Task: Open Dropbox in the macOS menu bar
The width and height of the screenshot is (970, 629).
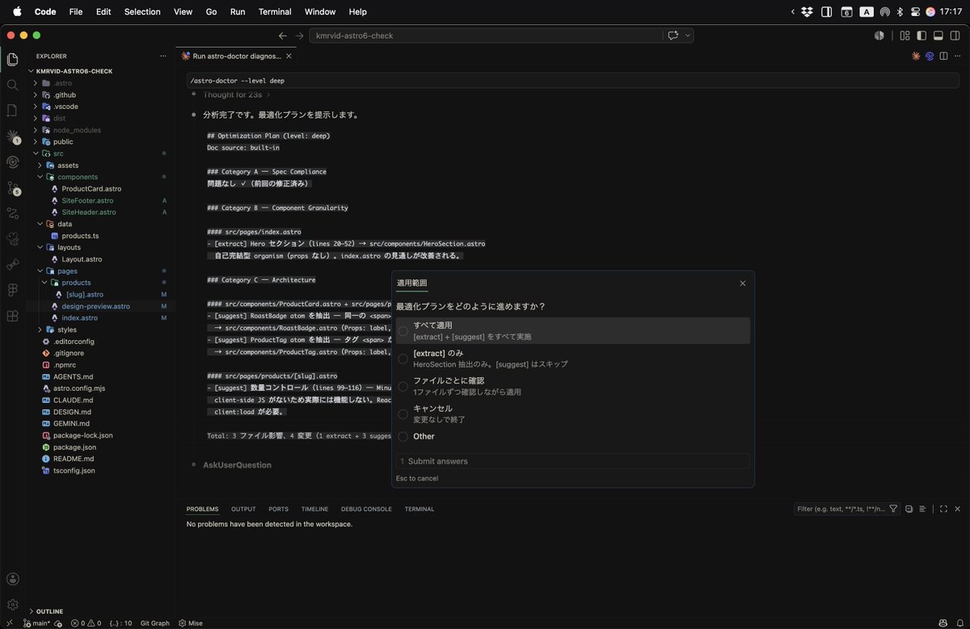Action: [807, 11]
